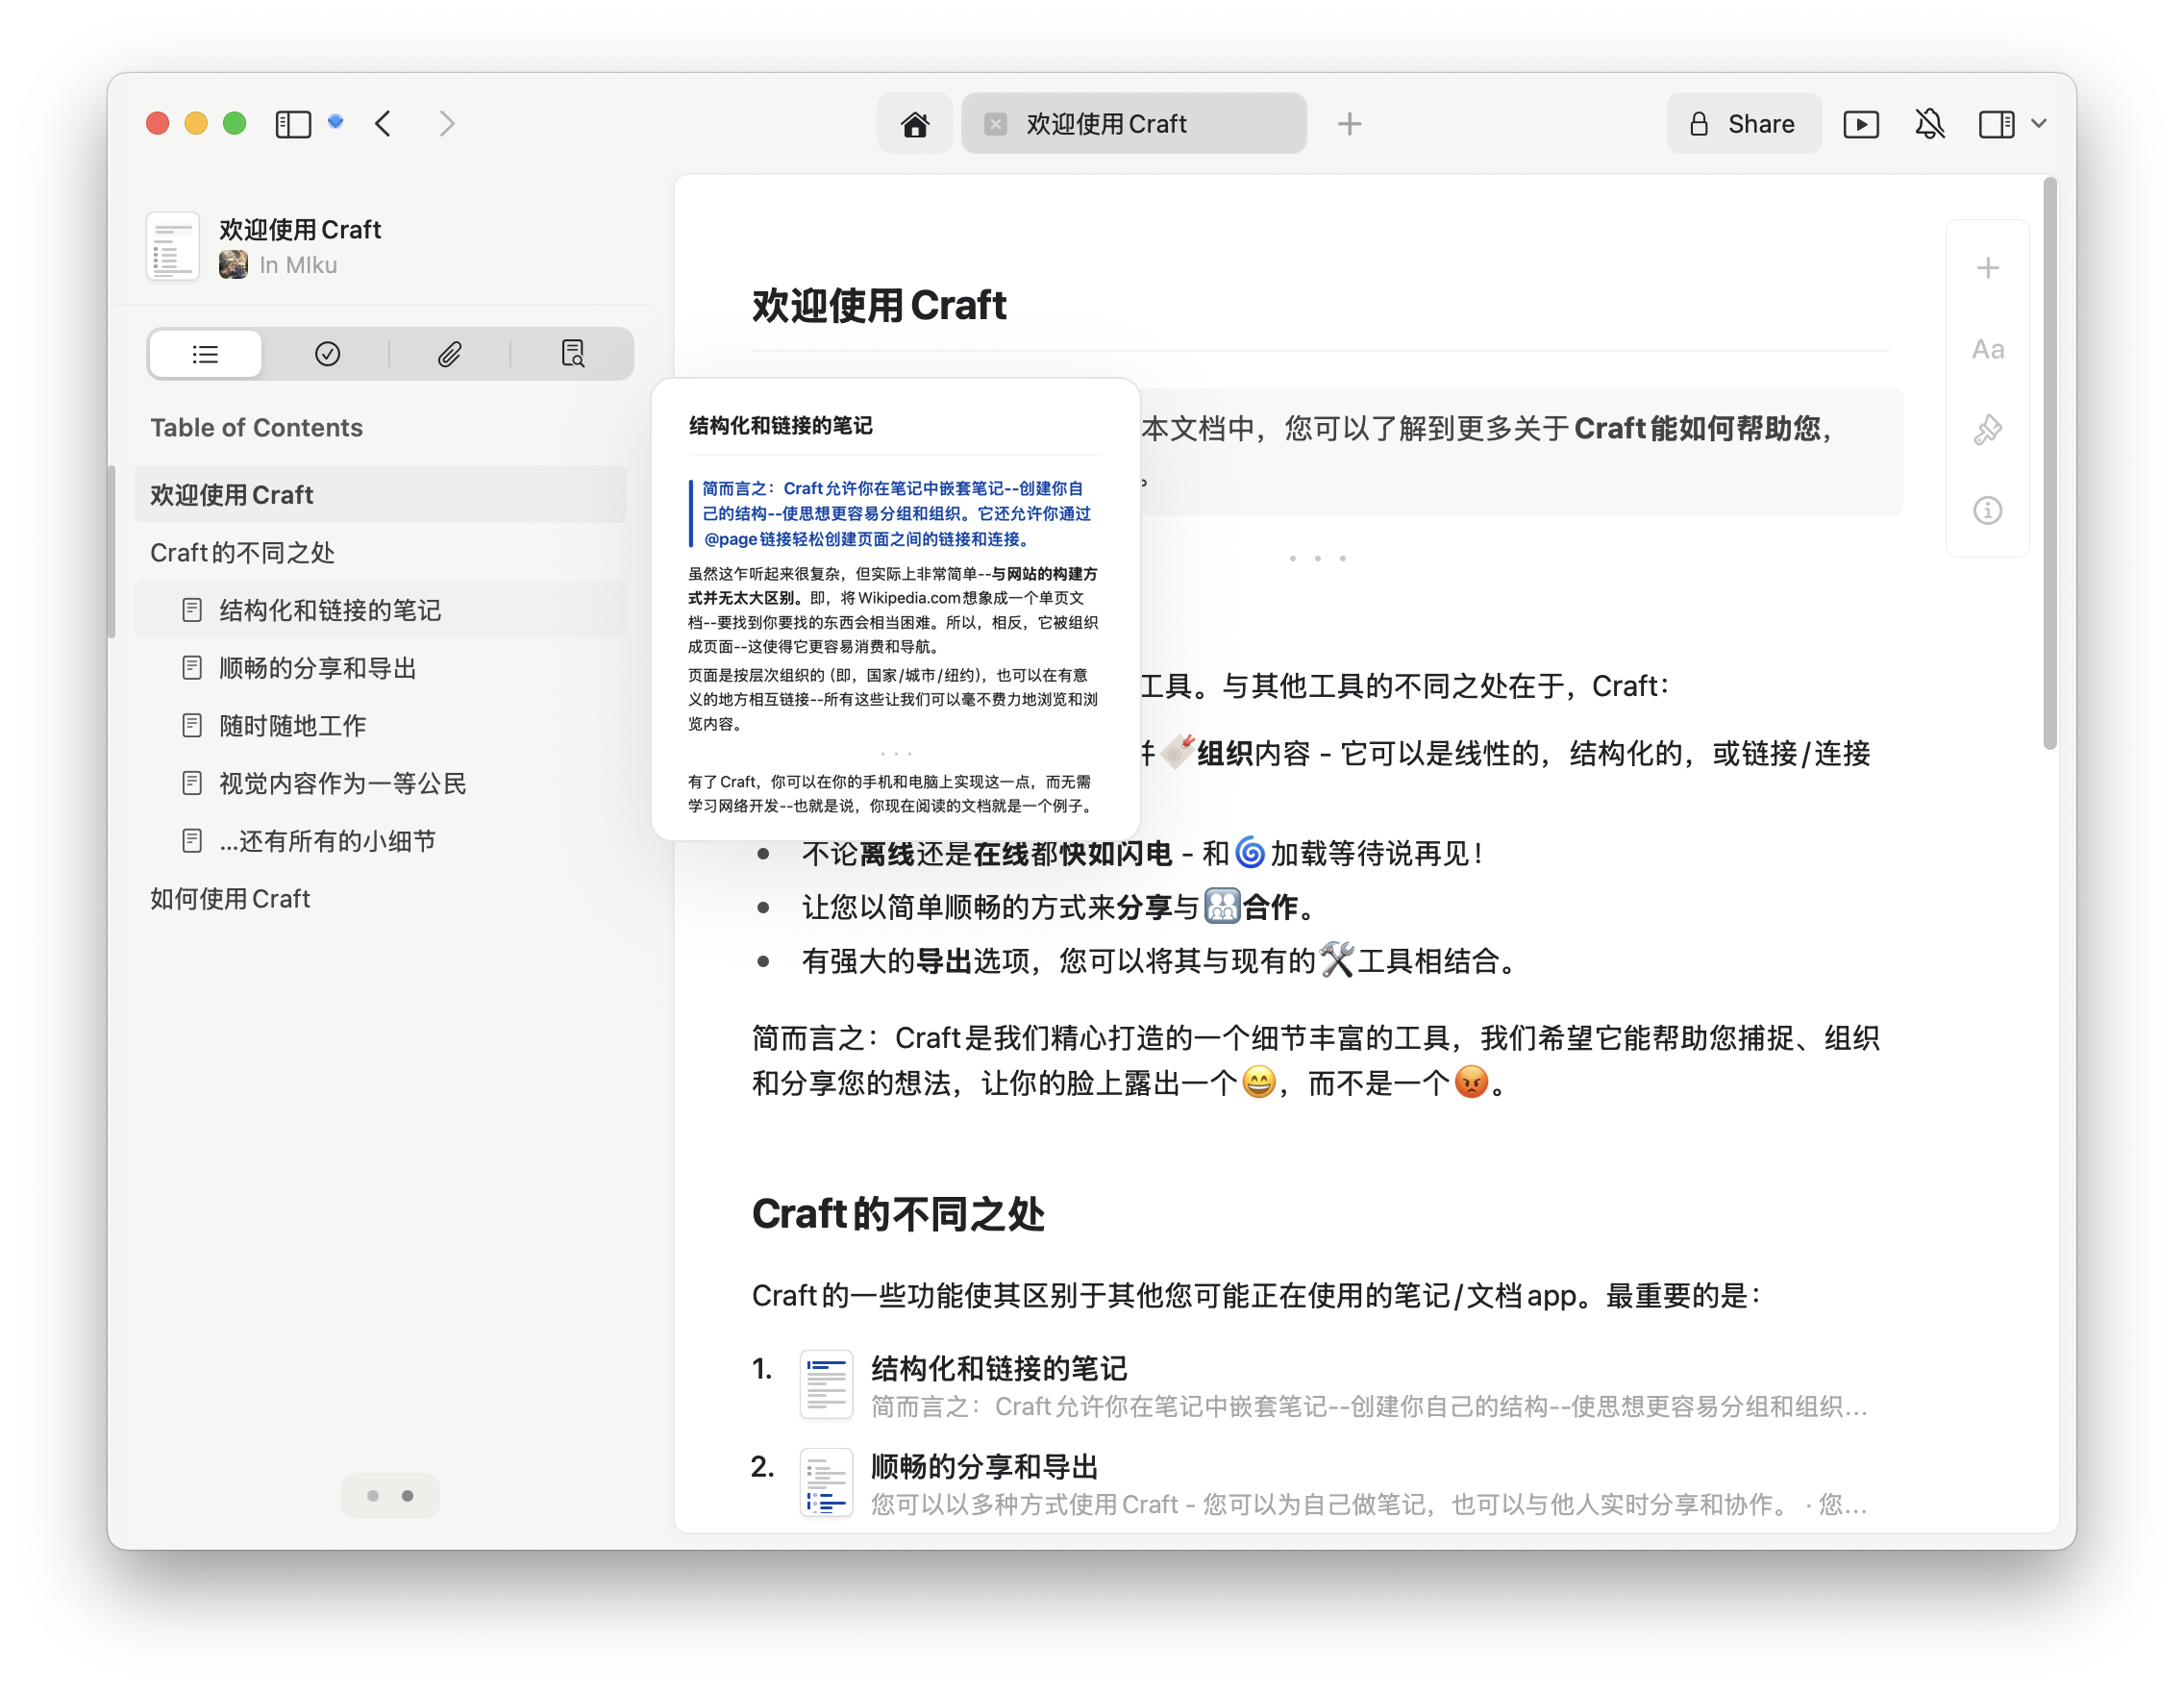Open the page style brush icon
This screenshot has height=1692, width=2184.
pyautogui.click(x=1988, y=430)
